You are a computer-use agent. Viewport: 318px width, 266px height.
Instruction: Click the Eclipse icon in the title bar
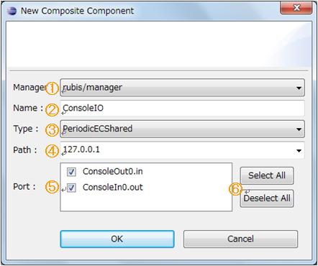12,11
